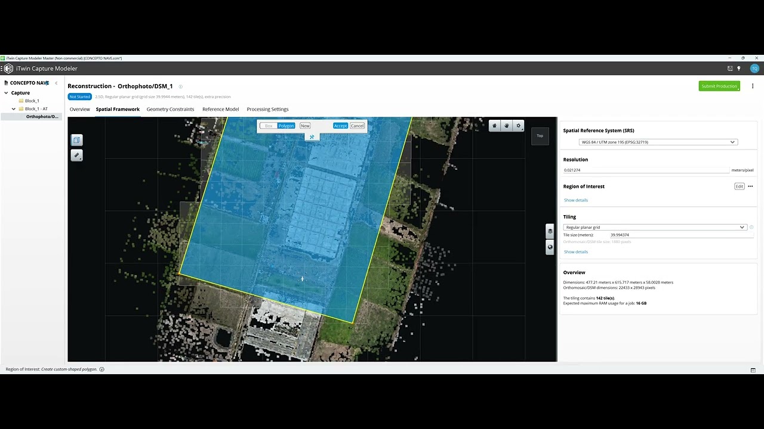Open the panel icon at status bar right
Image resolution: width=764 pixels, height=429 pixels.
click(x=753, y=370)
